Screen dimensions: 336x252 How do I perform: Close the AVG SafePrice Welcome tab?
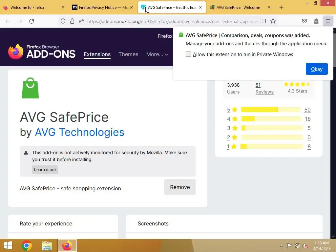click(x=269, y=7)
